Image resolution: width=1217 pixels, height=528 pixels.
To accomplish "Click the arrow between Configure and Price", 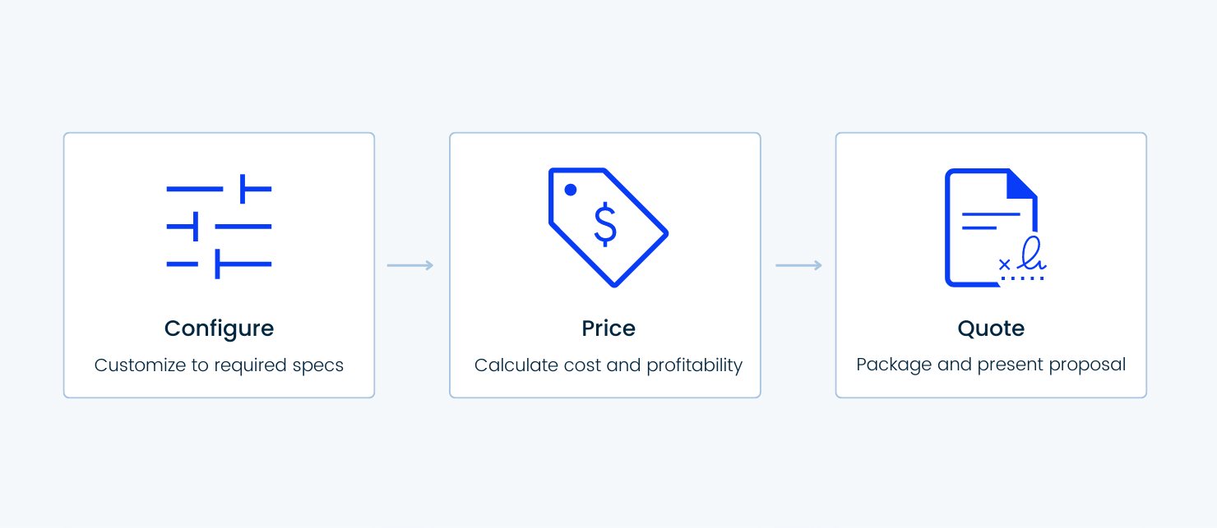I will [410, 265].
